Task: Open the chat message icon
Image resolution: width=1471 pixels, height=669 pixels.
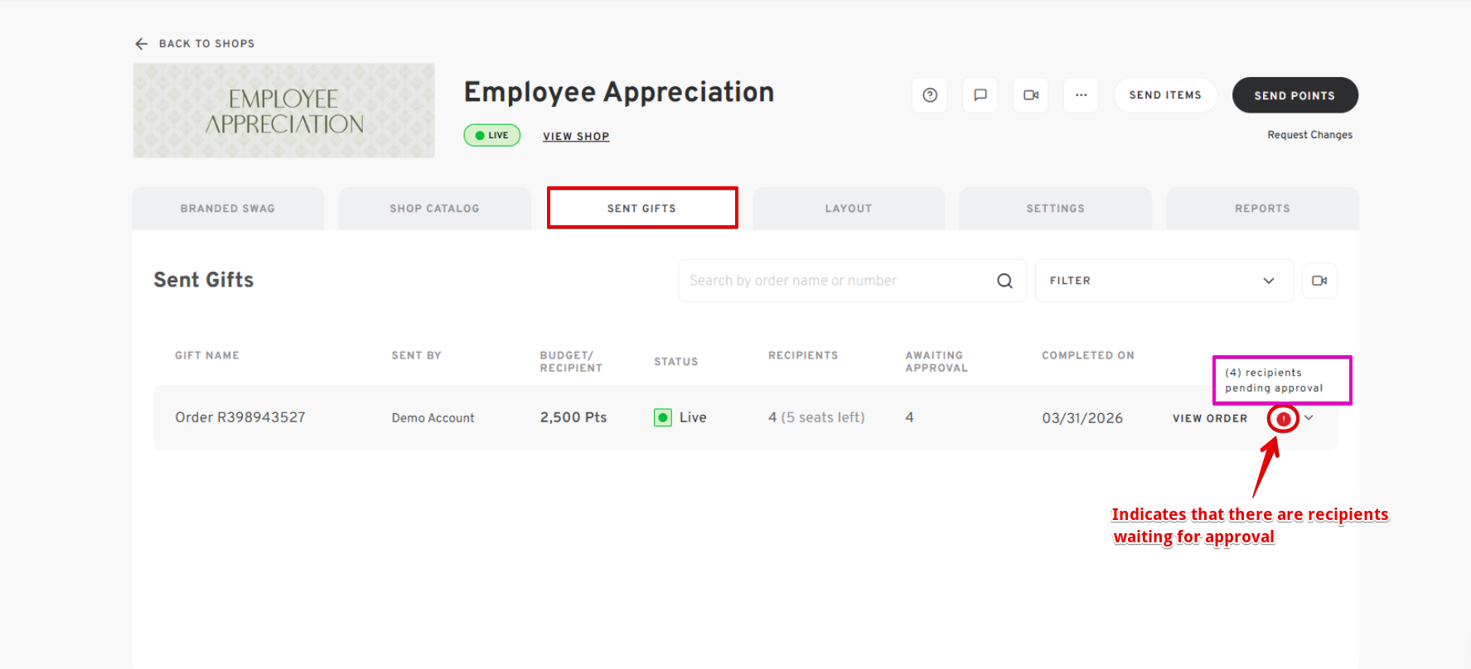Action: coord(980,95)
